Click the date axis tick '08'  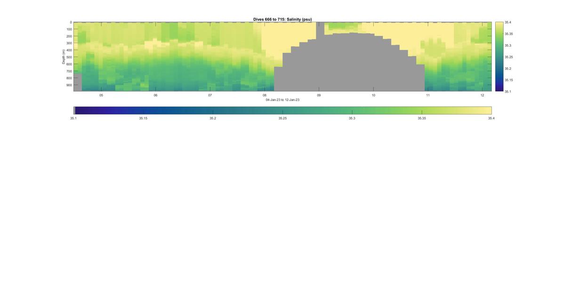point(265,95)
